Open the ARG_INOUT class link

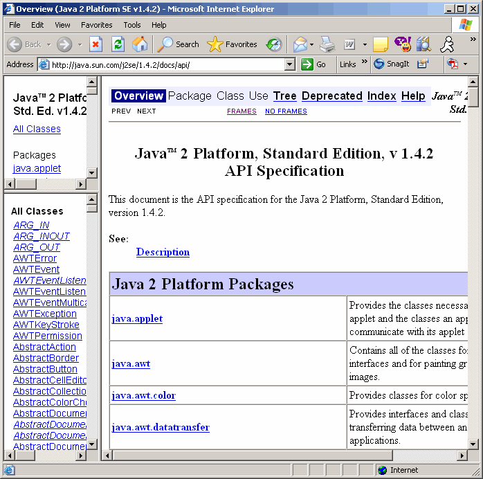42,236
